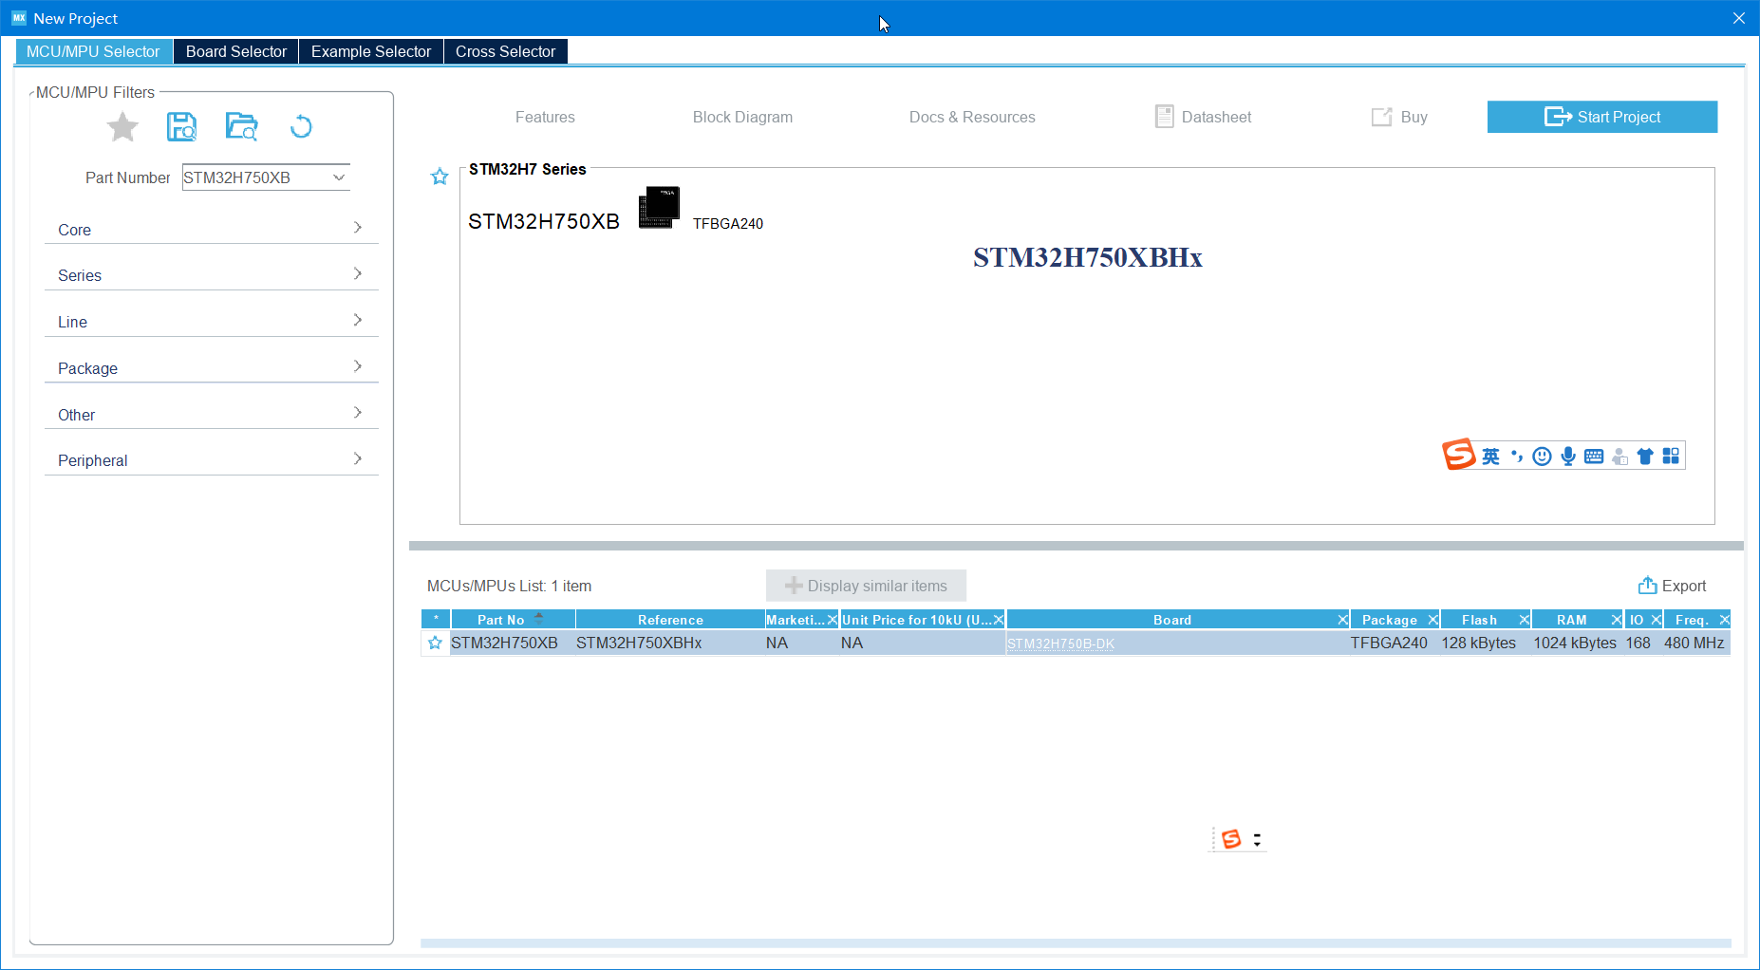Image resolution: width=1760 pixels, height=970 pixels.
Task: Sort list by Part No column
Action: 513,620
